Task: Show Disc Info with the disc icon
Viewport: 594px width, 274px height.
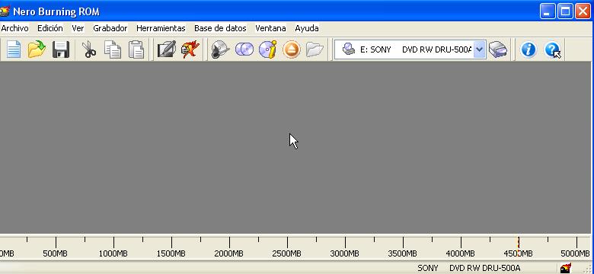Action: click(268, 49)
